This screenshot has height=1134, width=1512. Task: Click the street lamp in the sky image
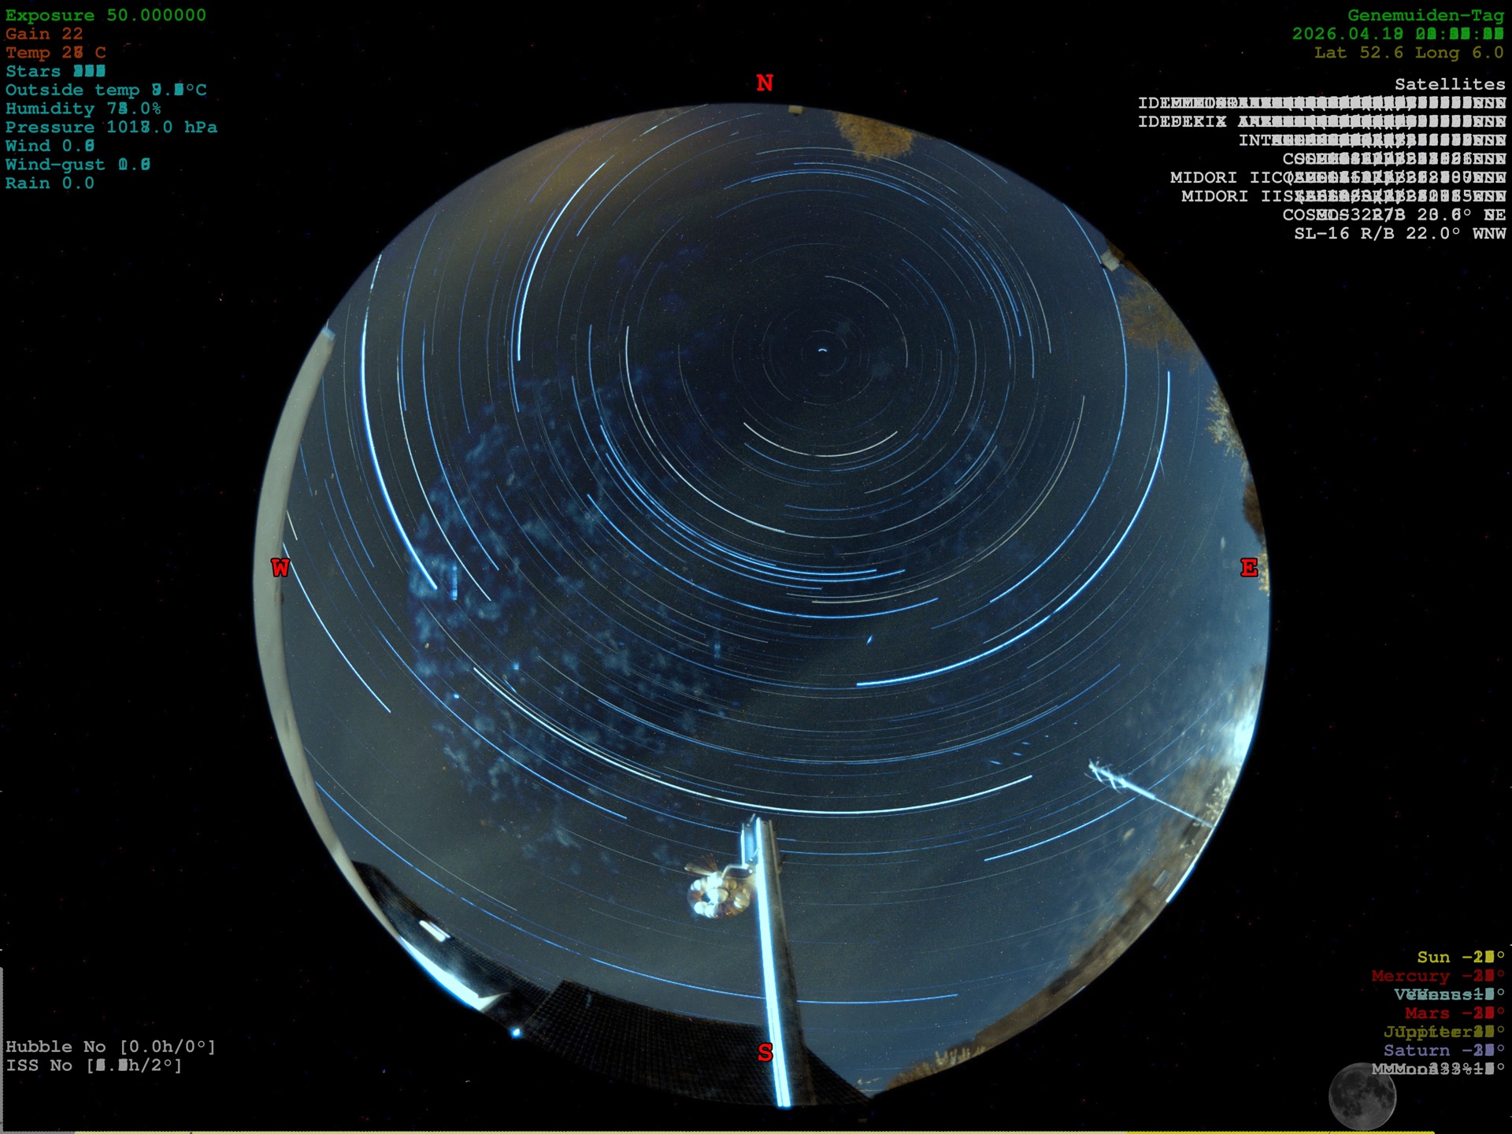[x=718, y=894]
